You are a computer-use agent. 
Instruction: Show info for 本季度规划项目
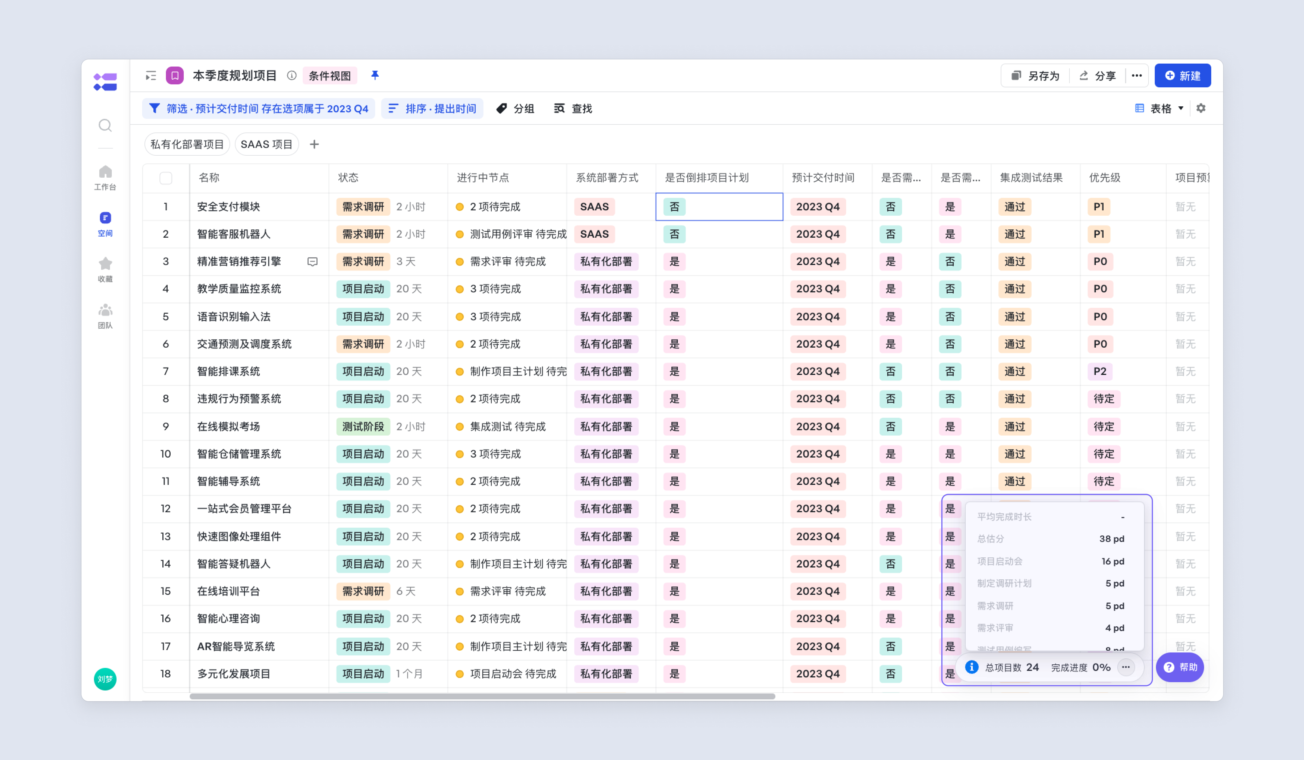click(292, 75)
